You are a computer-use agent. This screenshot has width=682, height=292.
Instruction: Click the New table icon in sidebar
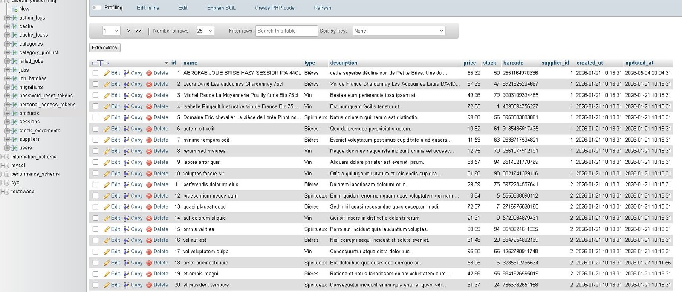pyautogui.click(x=14, y=9)
